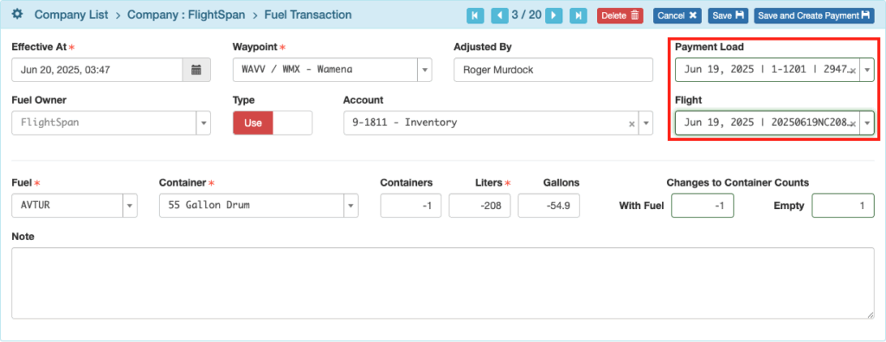Click the Gallons field

click(549, 206)
